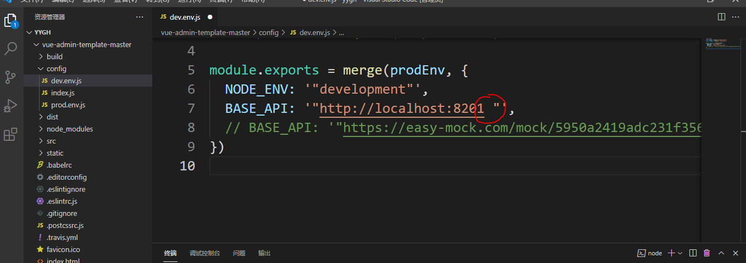Place cursor on empty line 10

[455, 165]
